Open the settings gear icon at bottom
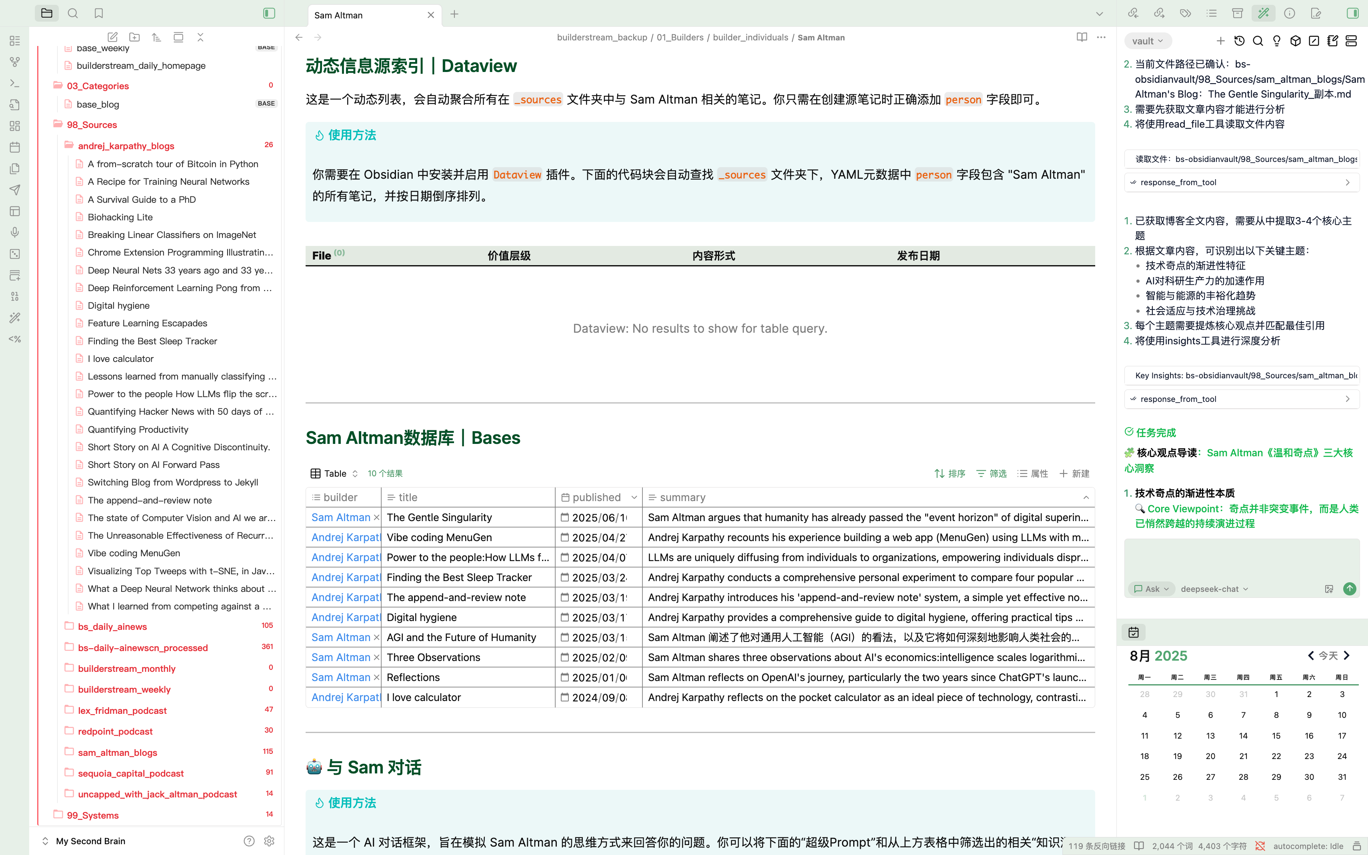 coord(269,841)
